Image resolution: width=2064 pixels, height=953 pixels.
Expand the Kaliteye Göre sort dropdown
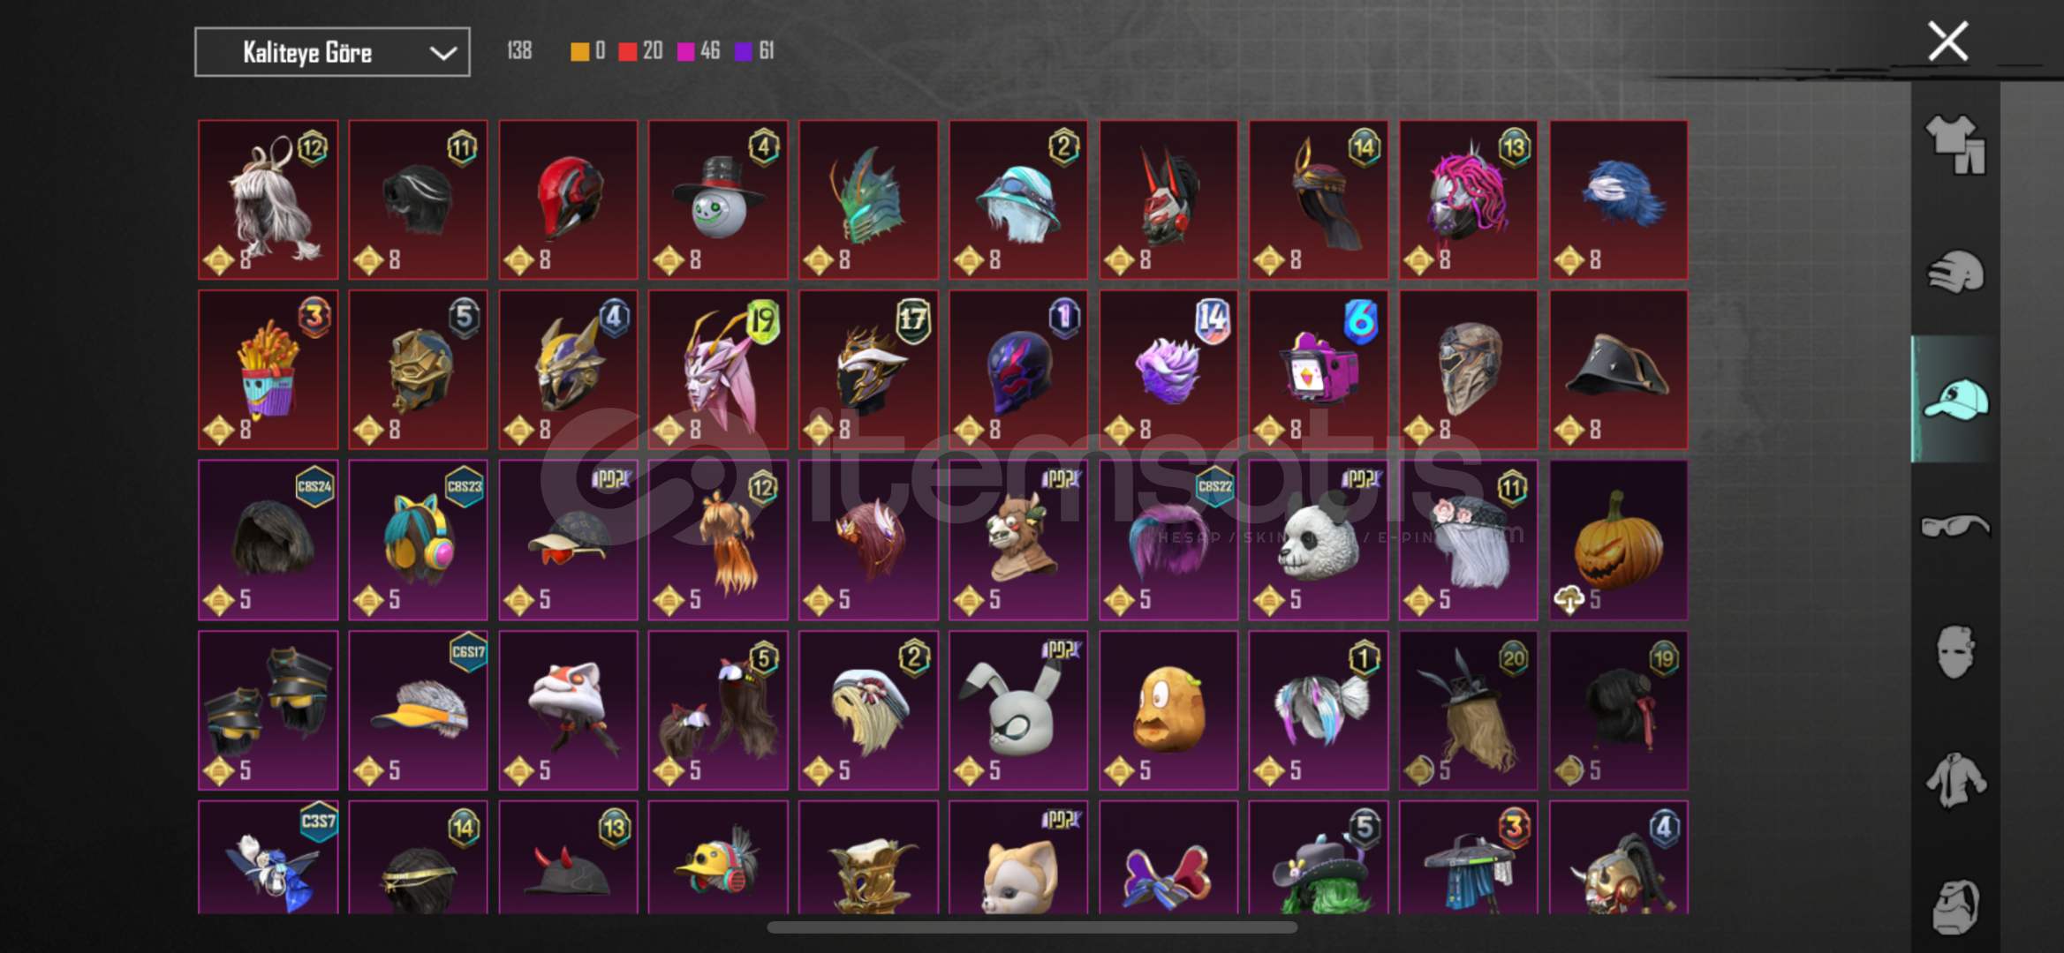tap(332, 52)
